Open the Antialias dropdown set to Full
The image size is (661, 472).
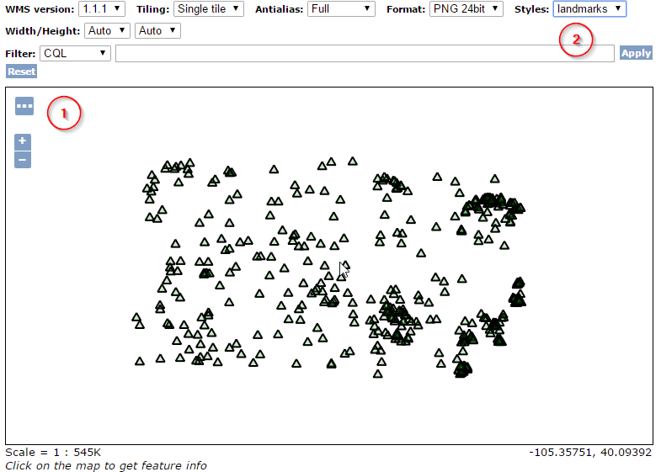(341, 9)
